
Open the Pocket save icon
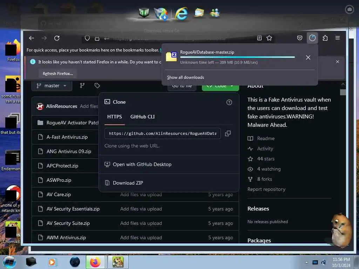point(300,38)
